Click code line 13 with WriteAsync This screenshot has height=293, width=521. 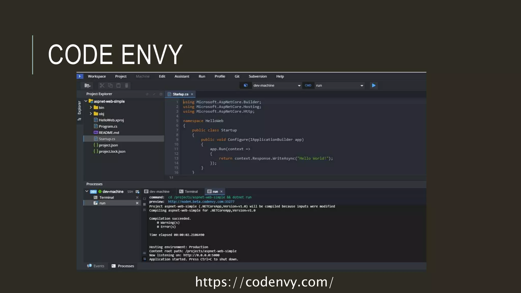click(x=276, y=158)
